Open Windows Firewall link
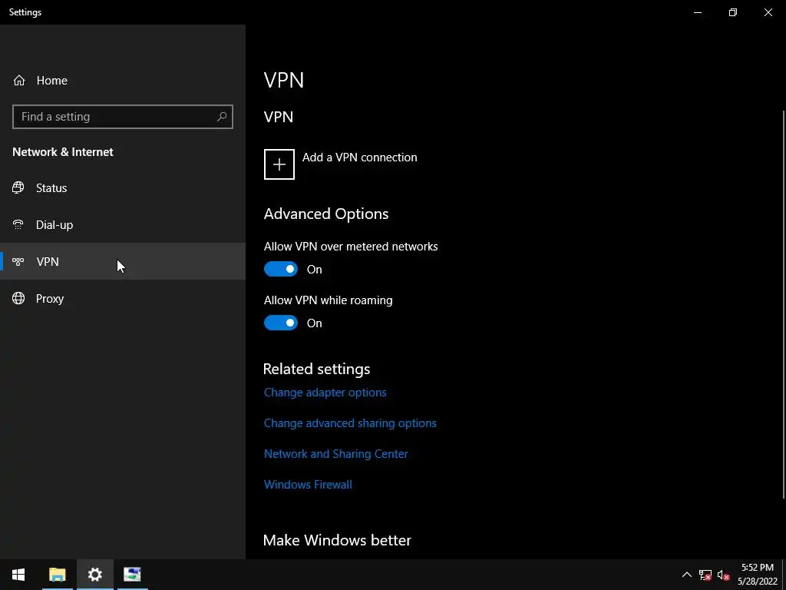This screenshot has width=786, height=590. (x=308, y=484)
